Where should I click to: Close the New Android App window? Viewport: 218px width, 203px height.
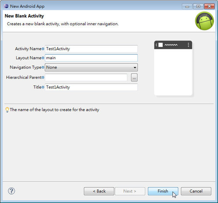[x=209, y=7]
